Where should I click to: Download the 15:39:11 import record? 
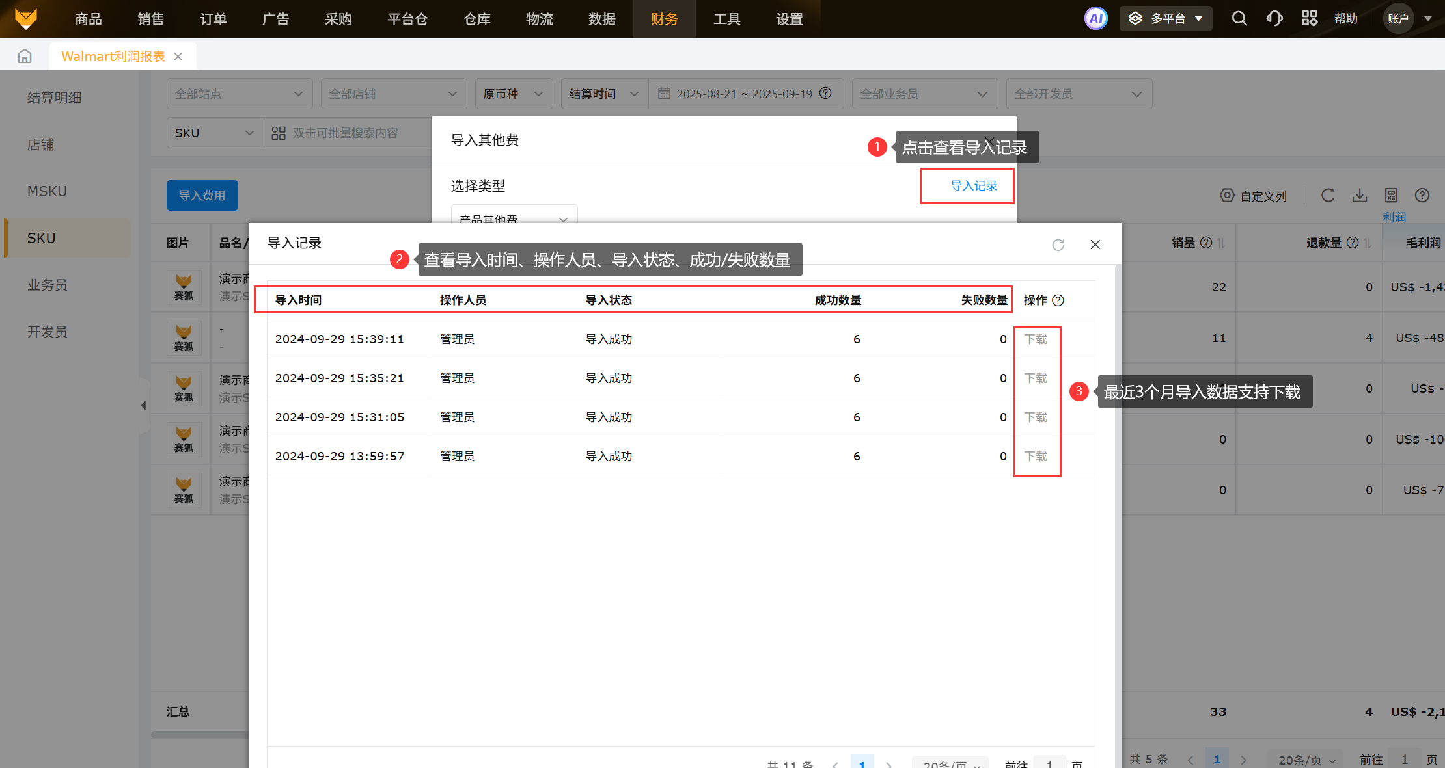click(1036, 339)
